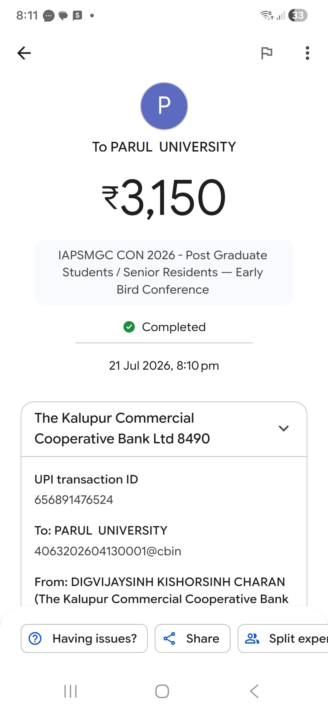Tap the share nodes icon
This screenshot has height=712, width=328.
[x=169, y=638]
